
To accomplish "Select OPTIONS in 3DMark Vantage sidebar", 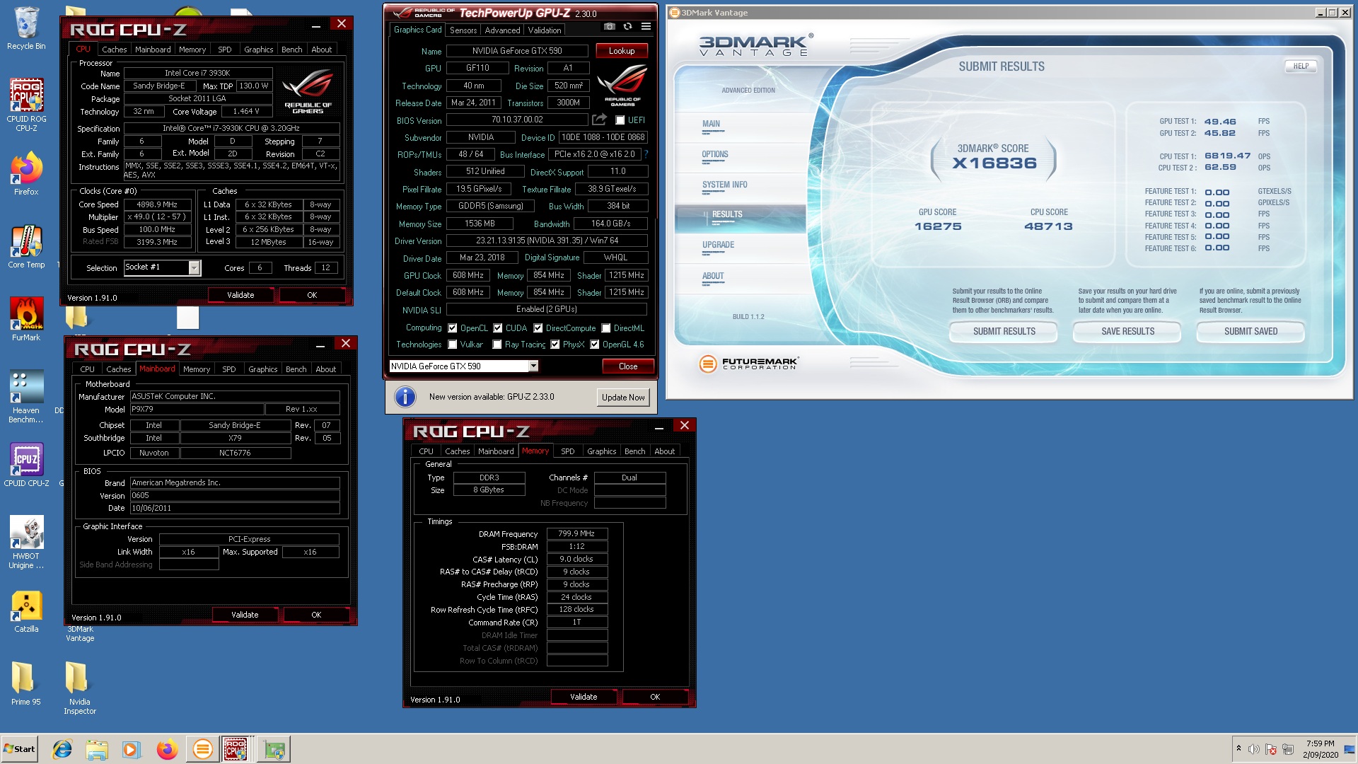I will click(x=715, y=155).
